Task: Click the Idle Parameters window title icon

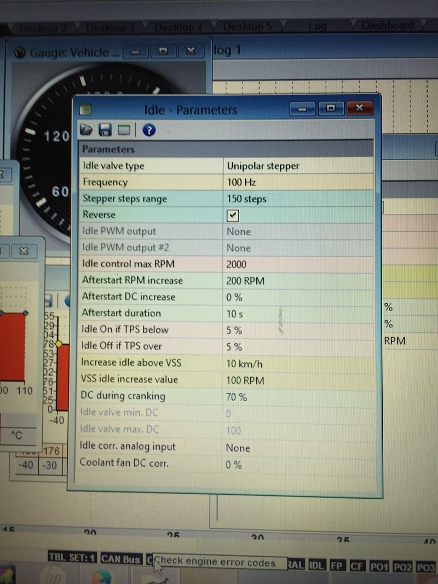Action: [x=85, y=110]
